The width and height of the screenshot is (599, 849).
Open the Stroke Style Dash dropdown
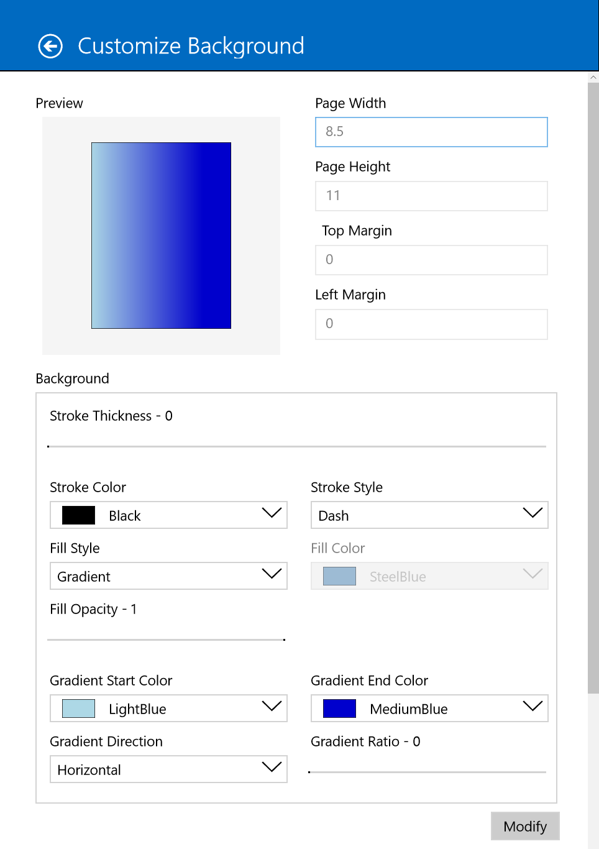click(x=429, y=515)
